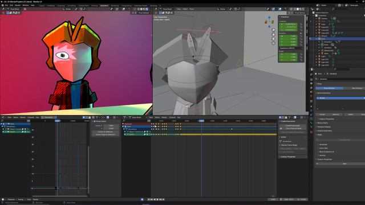
Task: Click the Create Pose Asset button
Action: click(x=293, y=125)
